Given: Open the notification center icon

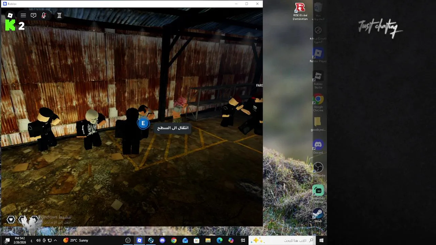Looking at the screenshot, I should coord(7,241).
